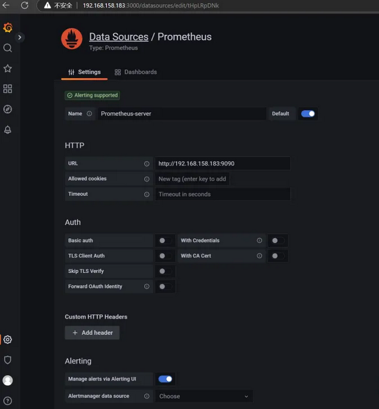379x409 pixels.
Task: Enable the Forward OAuth Identity toggle
Action: pos(165,286)
